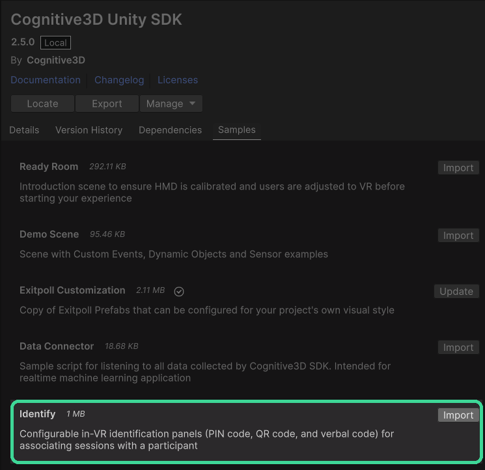The height and width of the screenshot is (470, 485).
Task: Open the Licenses link
Action: tap(178, 80)
